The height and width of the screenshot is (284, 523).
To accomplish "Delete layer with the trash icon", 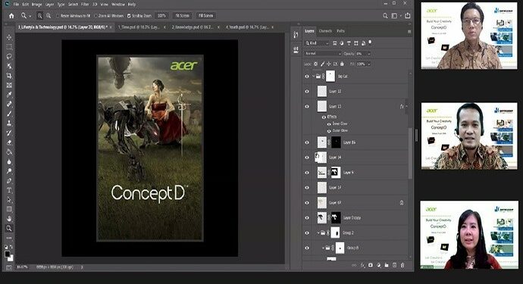I will pos(402,265).
